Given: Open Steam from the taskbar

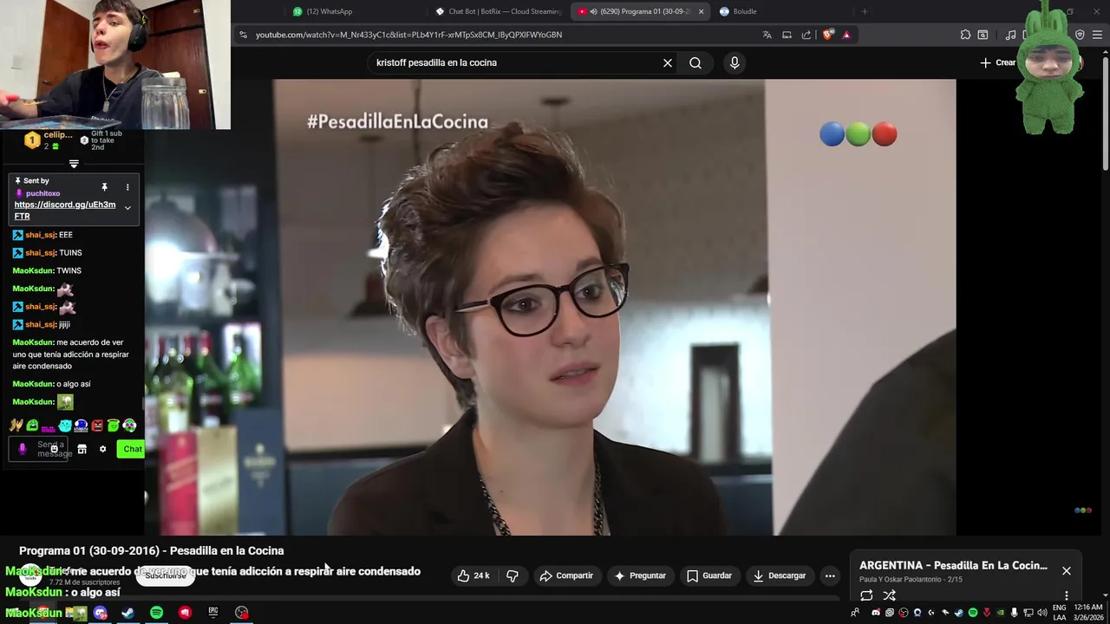Looking at the screenshot, I should [127, 613].
